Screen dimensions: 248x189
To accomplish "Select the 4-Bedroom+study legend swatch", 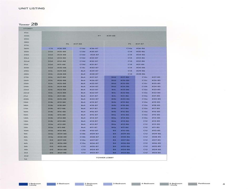I will [164, 184].
